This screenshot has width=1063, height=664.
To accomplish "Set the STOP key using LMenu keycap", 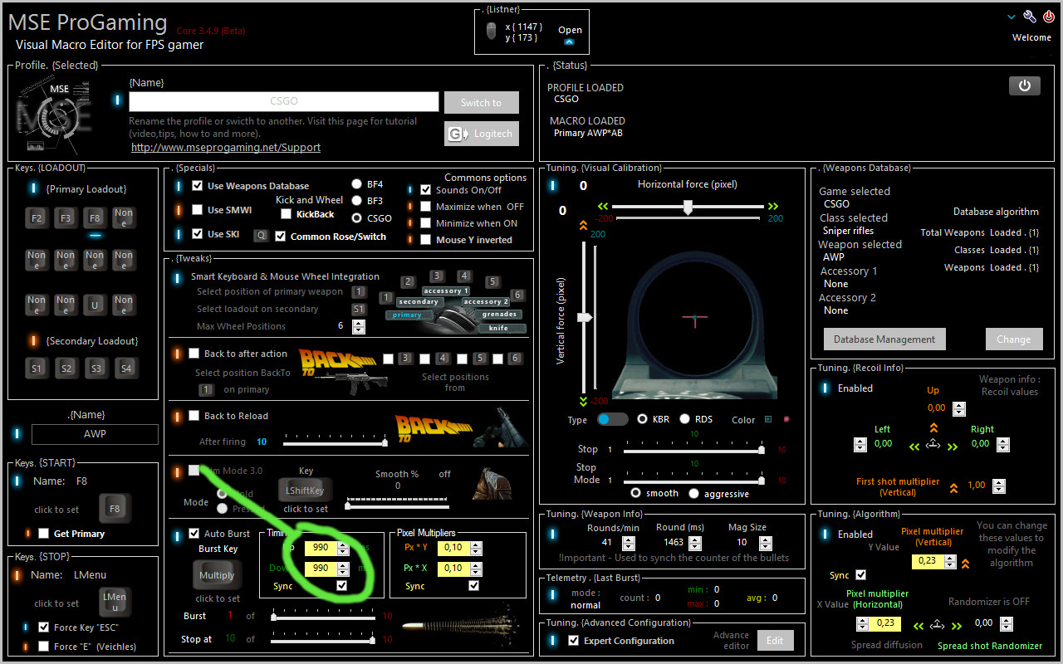I will 115,602.
